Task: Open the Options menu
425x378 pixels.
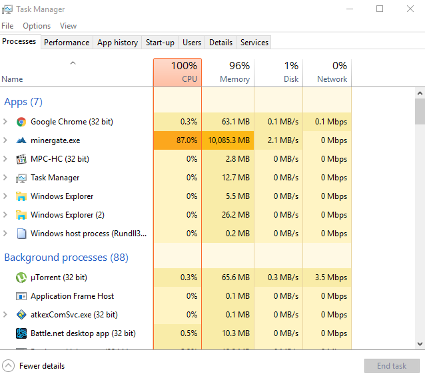Action: point(37,26)
